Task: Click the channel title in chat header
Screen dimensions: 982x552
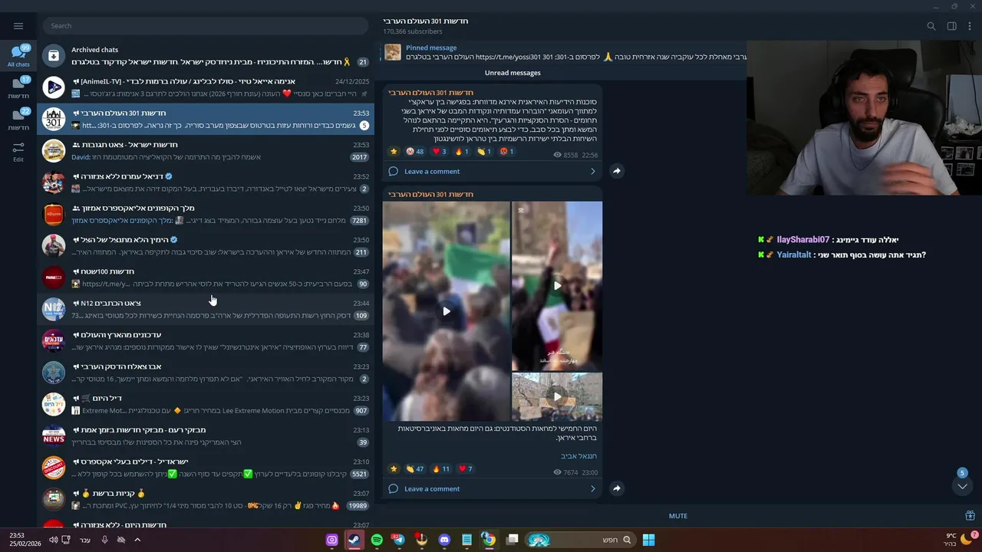Action: click(x=426, y=21)
